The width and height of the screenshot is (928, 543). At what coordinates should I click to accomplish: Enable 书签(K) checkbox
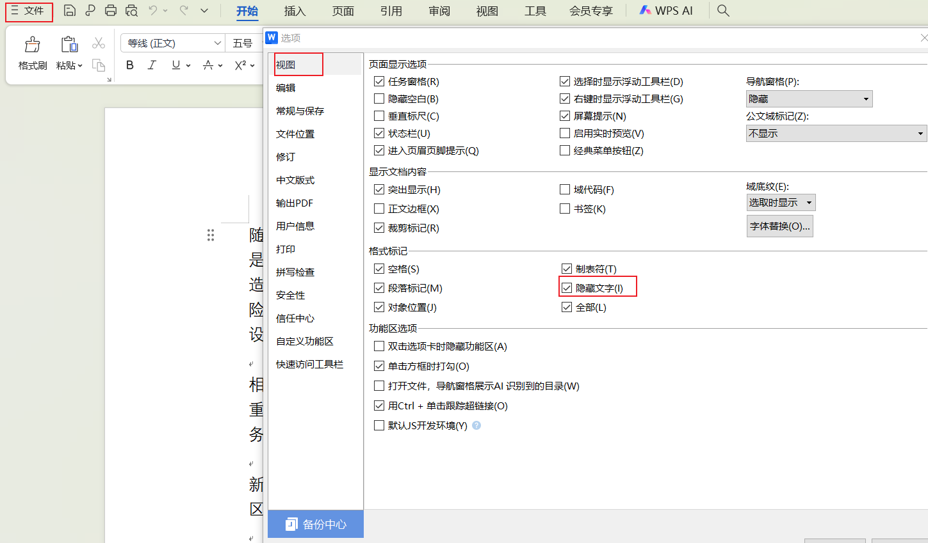tap(565, 209)
